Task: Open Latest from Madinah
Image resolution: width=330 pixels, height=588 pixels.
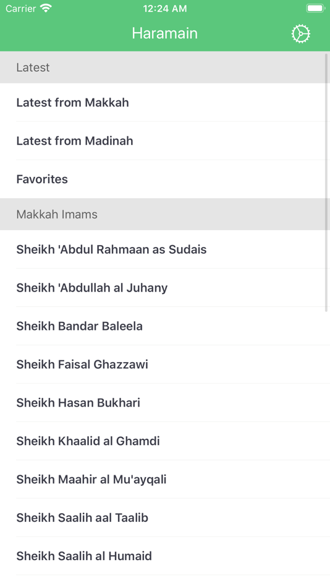Action: tap(165, 141)
